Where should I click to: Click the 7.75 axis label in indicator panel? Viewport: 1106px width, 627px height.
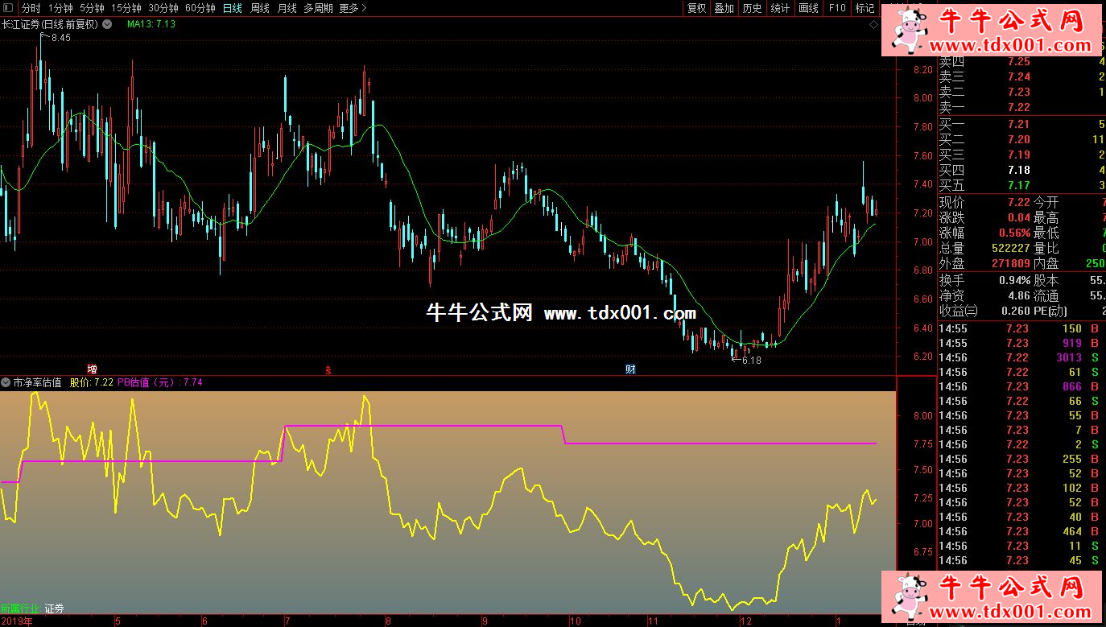point(922,444)
